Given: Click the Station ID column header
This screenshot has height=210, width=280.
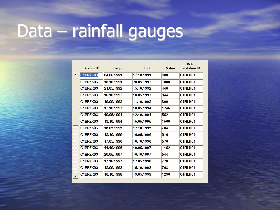Looking at the screenshot, I should [92, 68].
